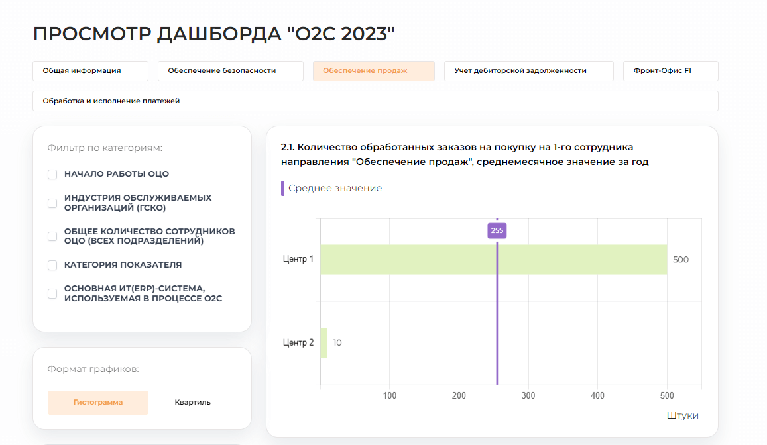Screen dimensions: 767x445
Task: Check "ОСНОВНАЯ ИТ(ERP)-СИСТЕМА" filter option
Action: pyautogui.click(x=52, y=294)
